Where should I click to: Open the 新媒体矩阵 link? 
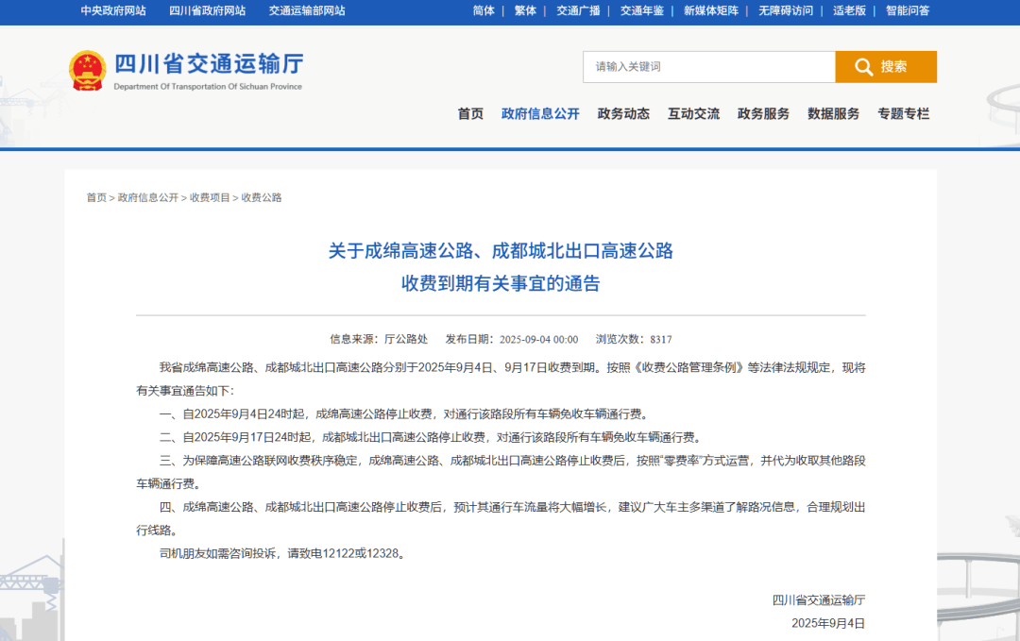(711, 10)
